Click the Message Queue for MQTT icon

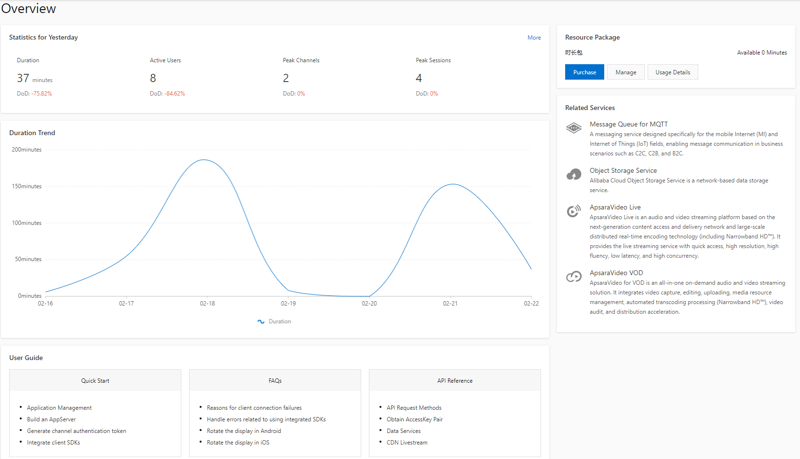click(573, 128)
